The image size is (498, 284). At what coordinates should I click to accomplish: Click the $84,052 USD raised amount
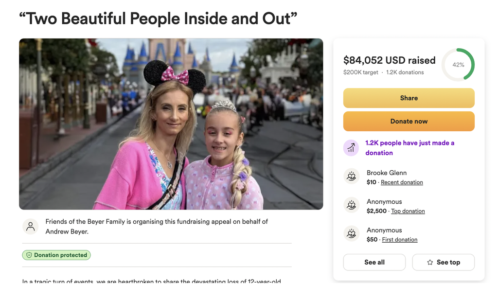coord(389,60)
